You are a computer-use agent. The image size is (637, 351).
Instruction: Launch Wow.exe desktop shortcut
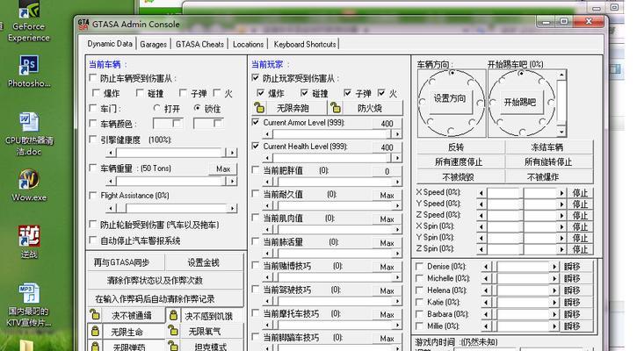coord(29,185)
